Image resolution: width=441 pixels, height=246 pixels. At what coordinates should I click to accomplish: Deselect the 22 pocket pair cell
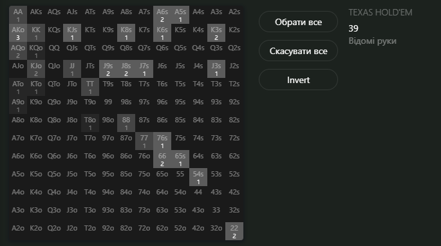[x=234, y=231]
